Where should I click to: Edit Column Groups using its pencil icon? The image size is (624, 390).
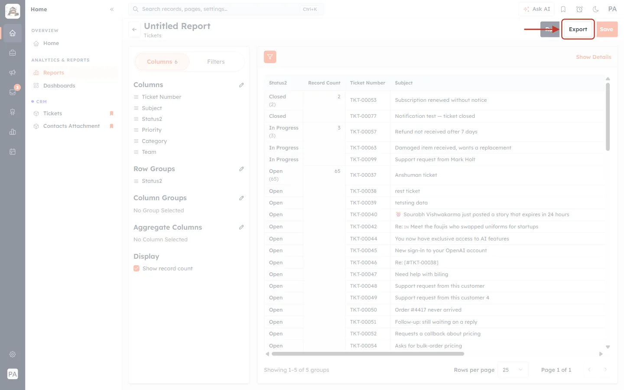(x=241, y=198)
